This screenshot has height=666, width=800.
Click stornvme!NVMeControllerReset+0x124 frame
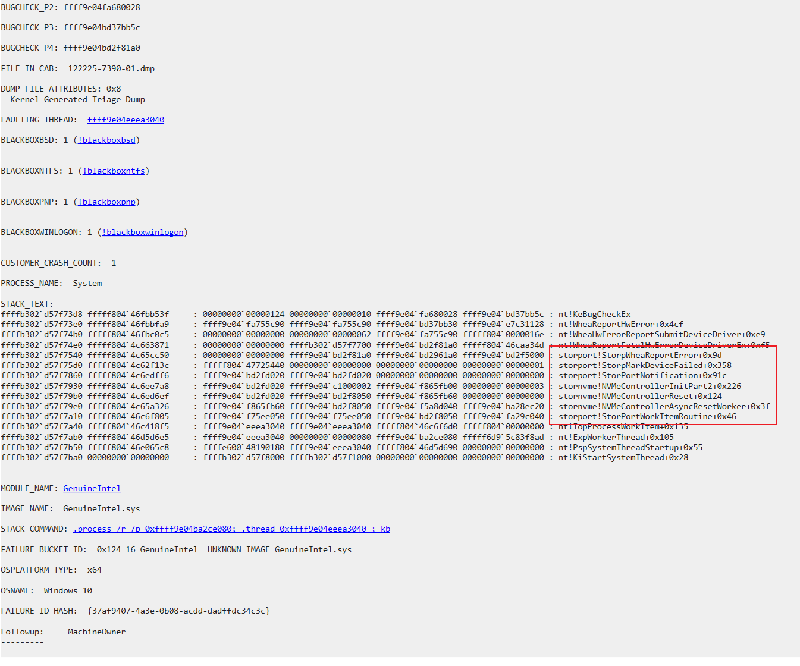tap(640, 396)
